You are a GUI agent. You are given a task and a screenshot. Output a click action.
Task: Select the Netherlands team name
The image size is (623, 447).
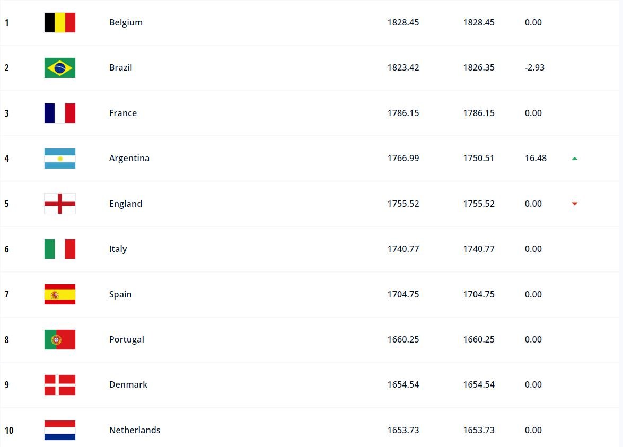click(135, 430)
